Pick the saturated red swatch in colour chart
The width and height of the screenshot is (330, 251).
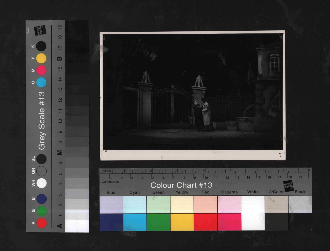point(205,222)
